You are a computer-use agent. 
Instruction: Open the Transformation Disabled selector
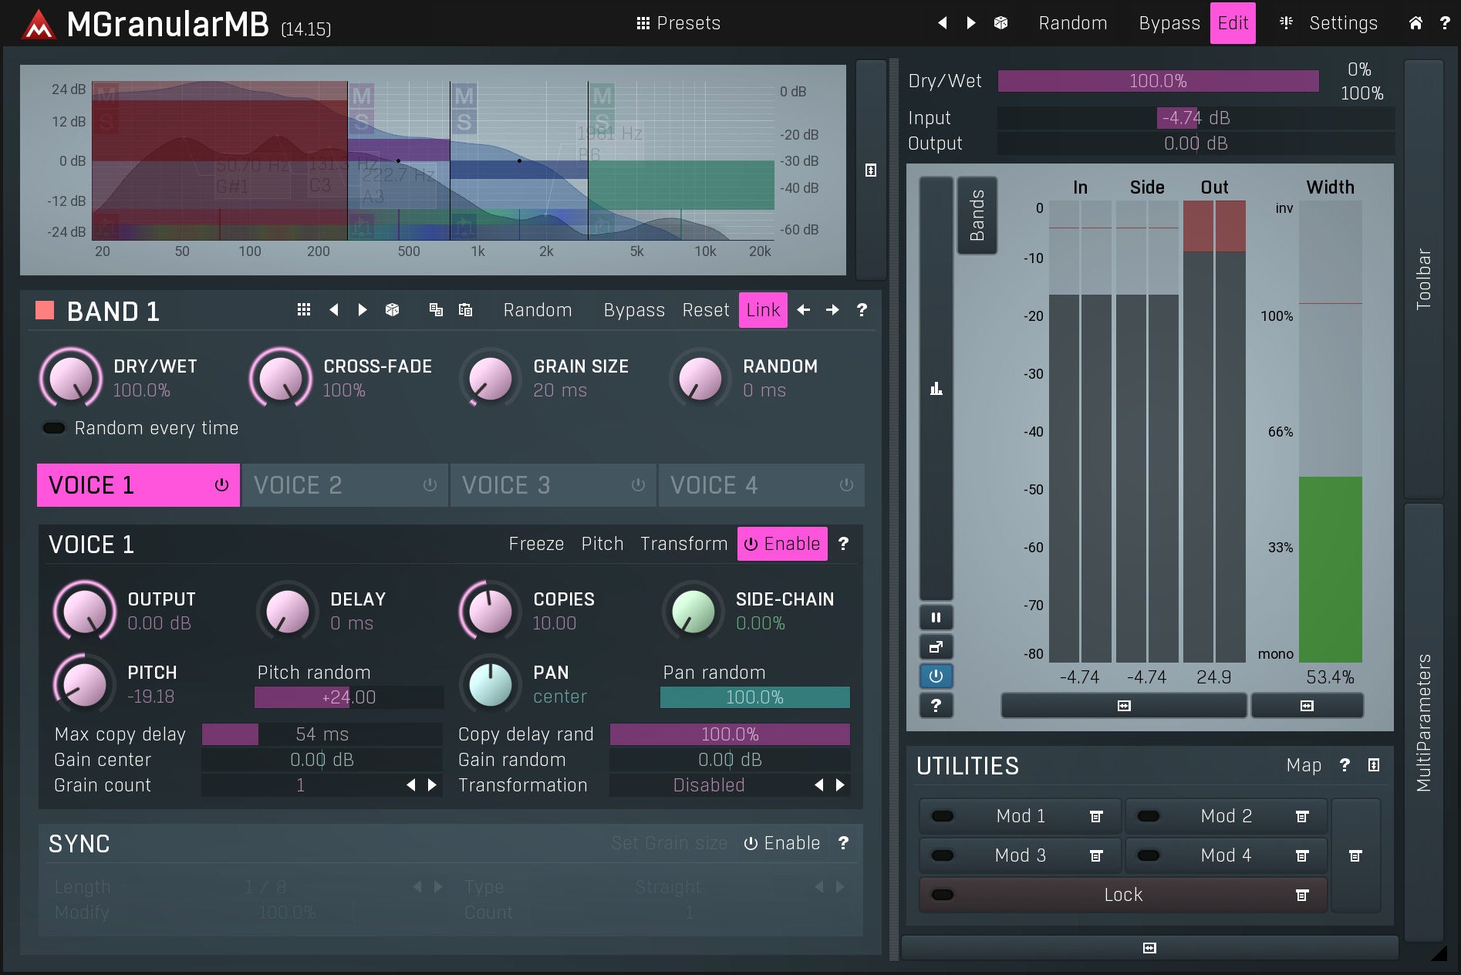pyautogui.click(x=708, y=785)
